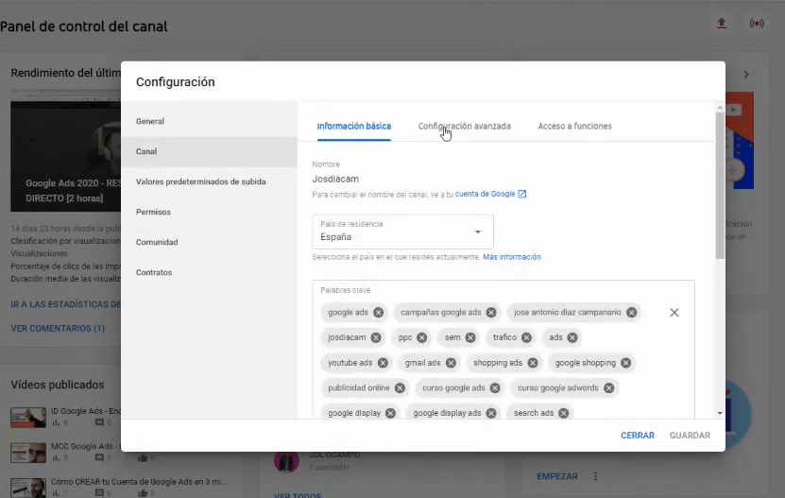Viewport: 785px width, 498px height.
Task: Click in the Palabras clave input area
Action: (503, 351)
